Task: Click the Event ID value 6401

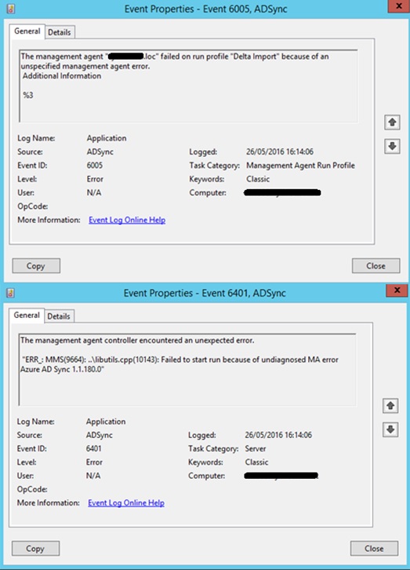Action: coord(93,448)
